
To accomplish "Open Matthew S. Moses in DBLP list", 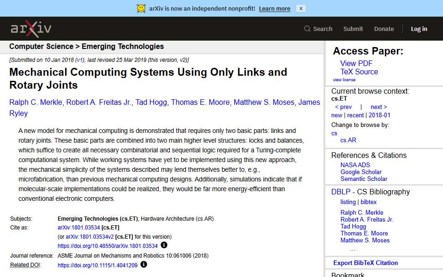I will click(365, 240).
